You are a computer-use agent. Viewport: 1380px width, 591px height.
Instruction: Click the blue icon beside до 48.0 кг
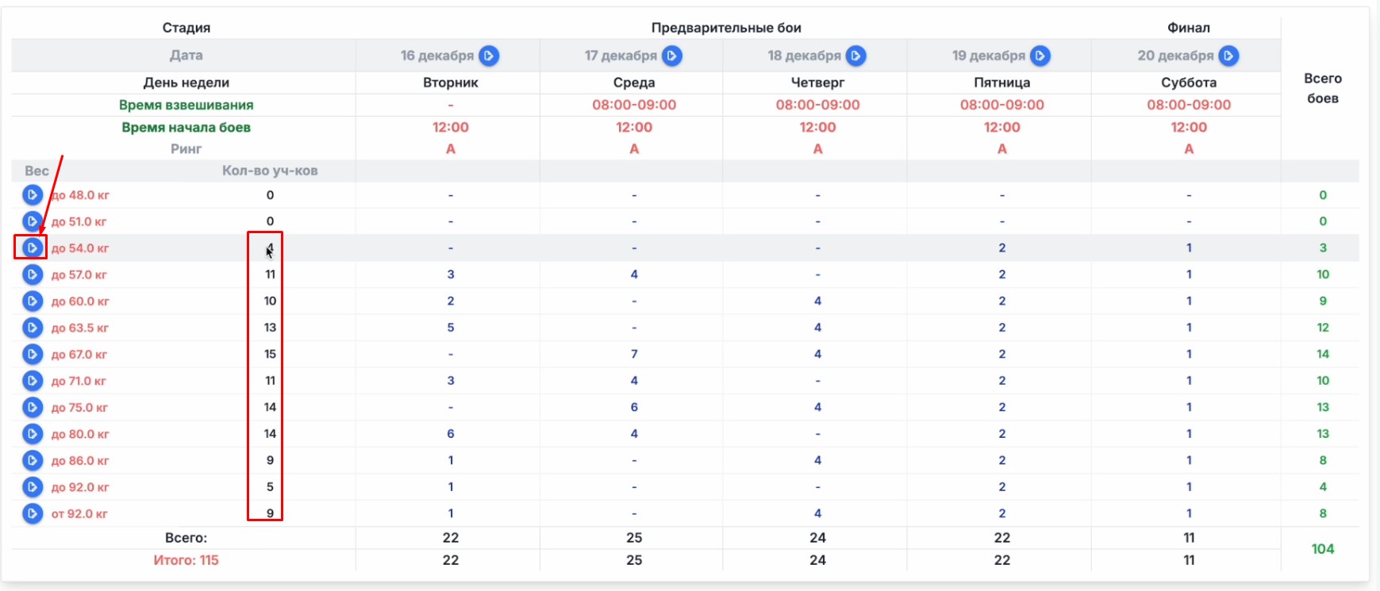32,195
